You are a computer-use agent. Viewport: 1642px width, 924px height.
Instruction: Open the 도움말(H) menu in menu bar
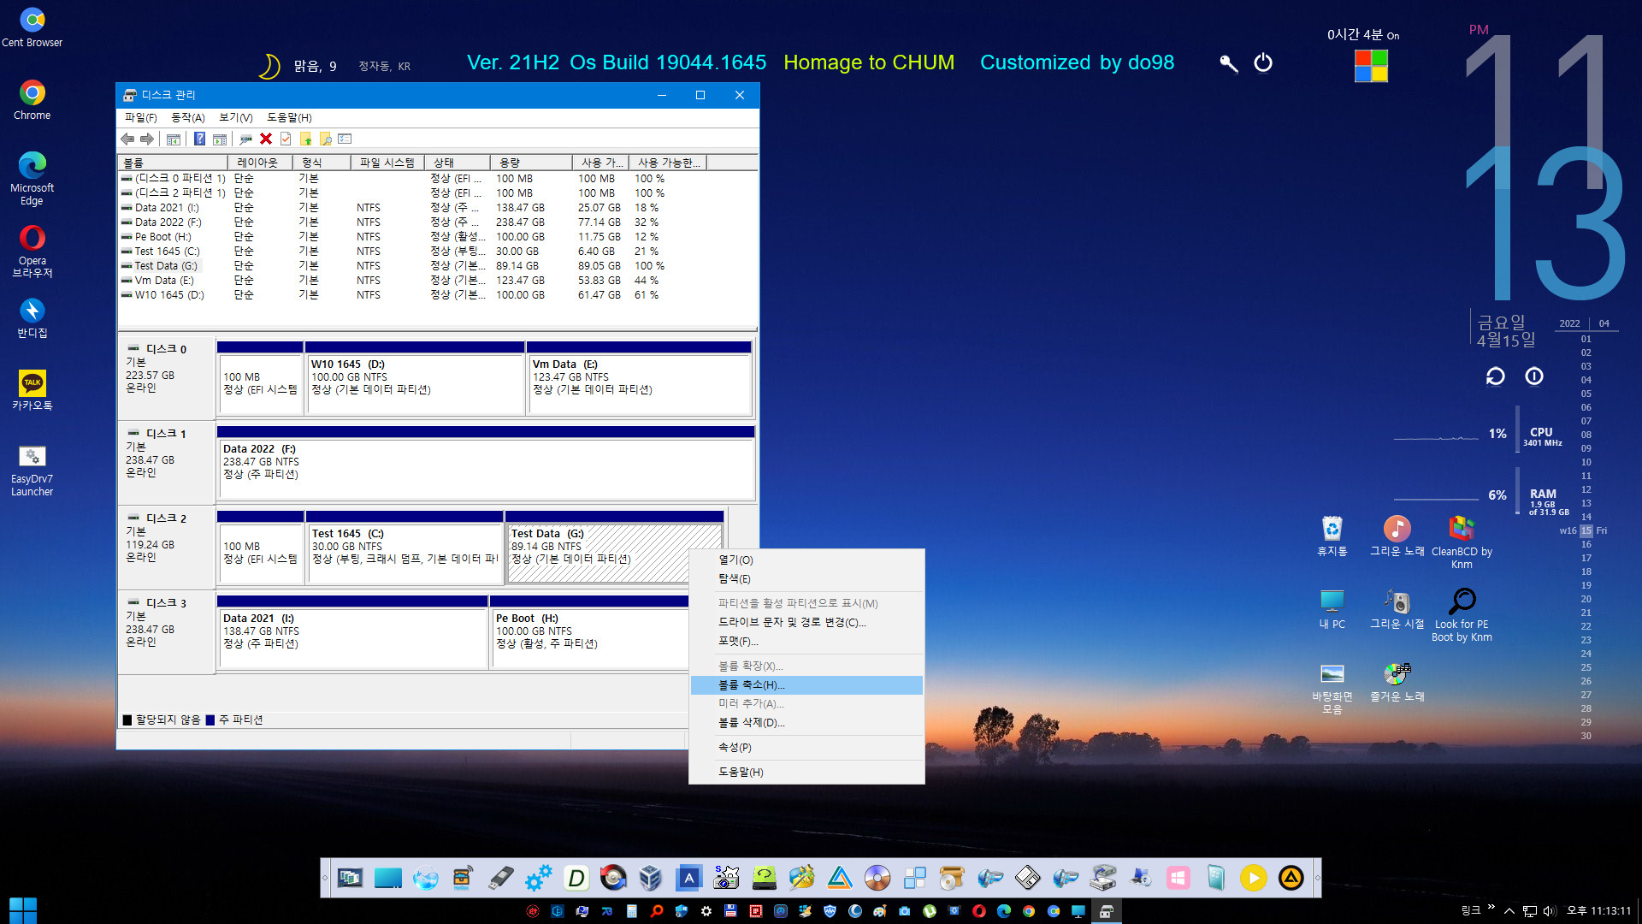click(289, 117)
